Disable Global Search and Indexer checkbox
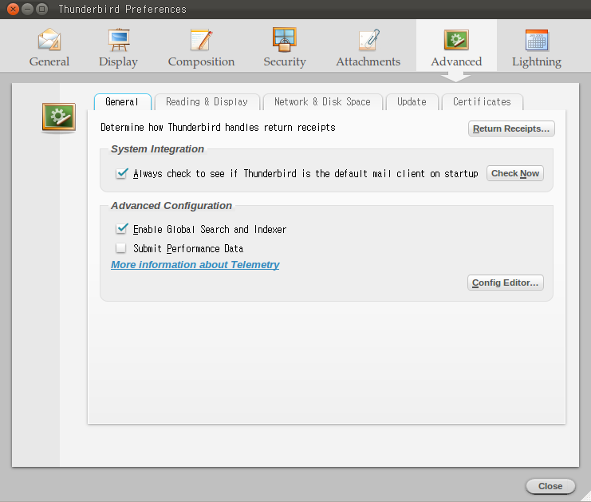The width and height of the screenshot is (591, 502). coord(121,229)
